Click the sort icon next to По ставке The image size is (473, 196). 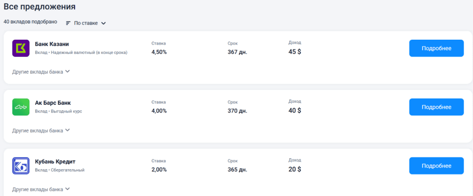[68, 23]
